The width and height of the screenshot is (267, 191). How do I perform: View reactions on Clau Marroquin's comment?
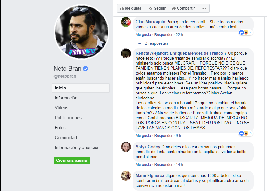245,32
